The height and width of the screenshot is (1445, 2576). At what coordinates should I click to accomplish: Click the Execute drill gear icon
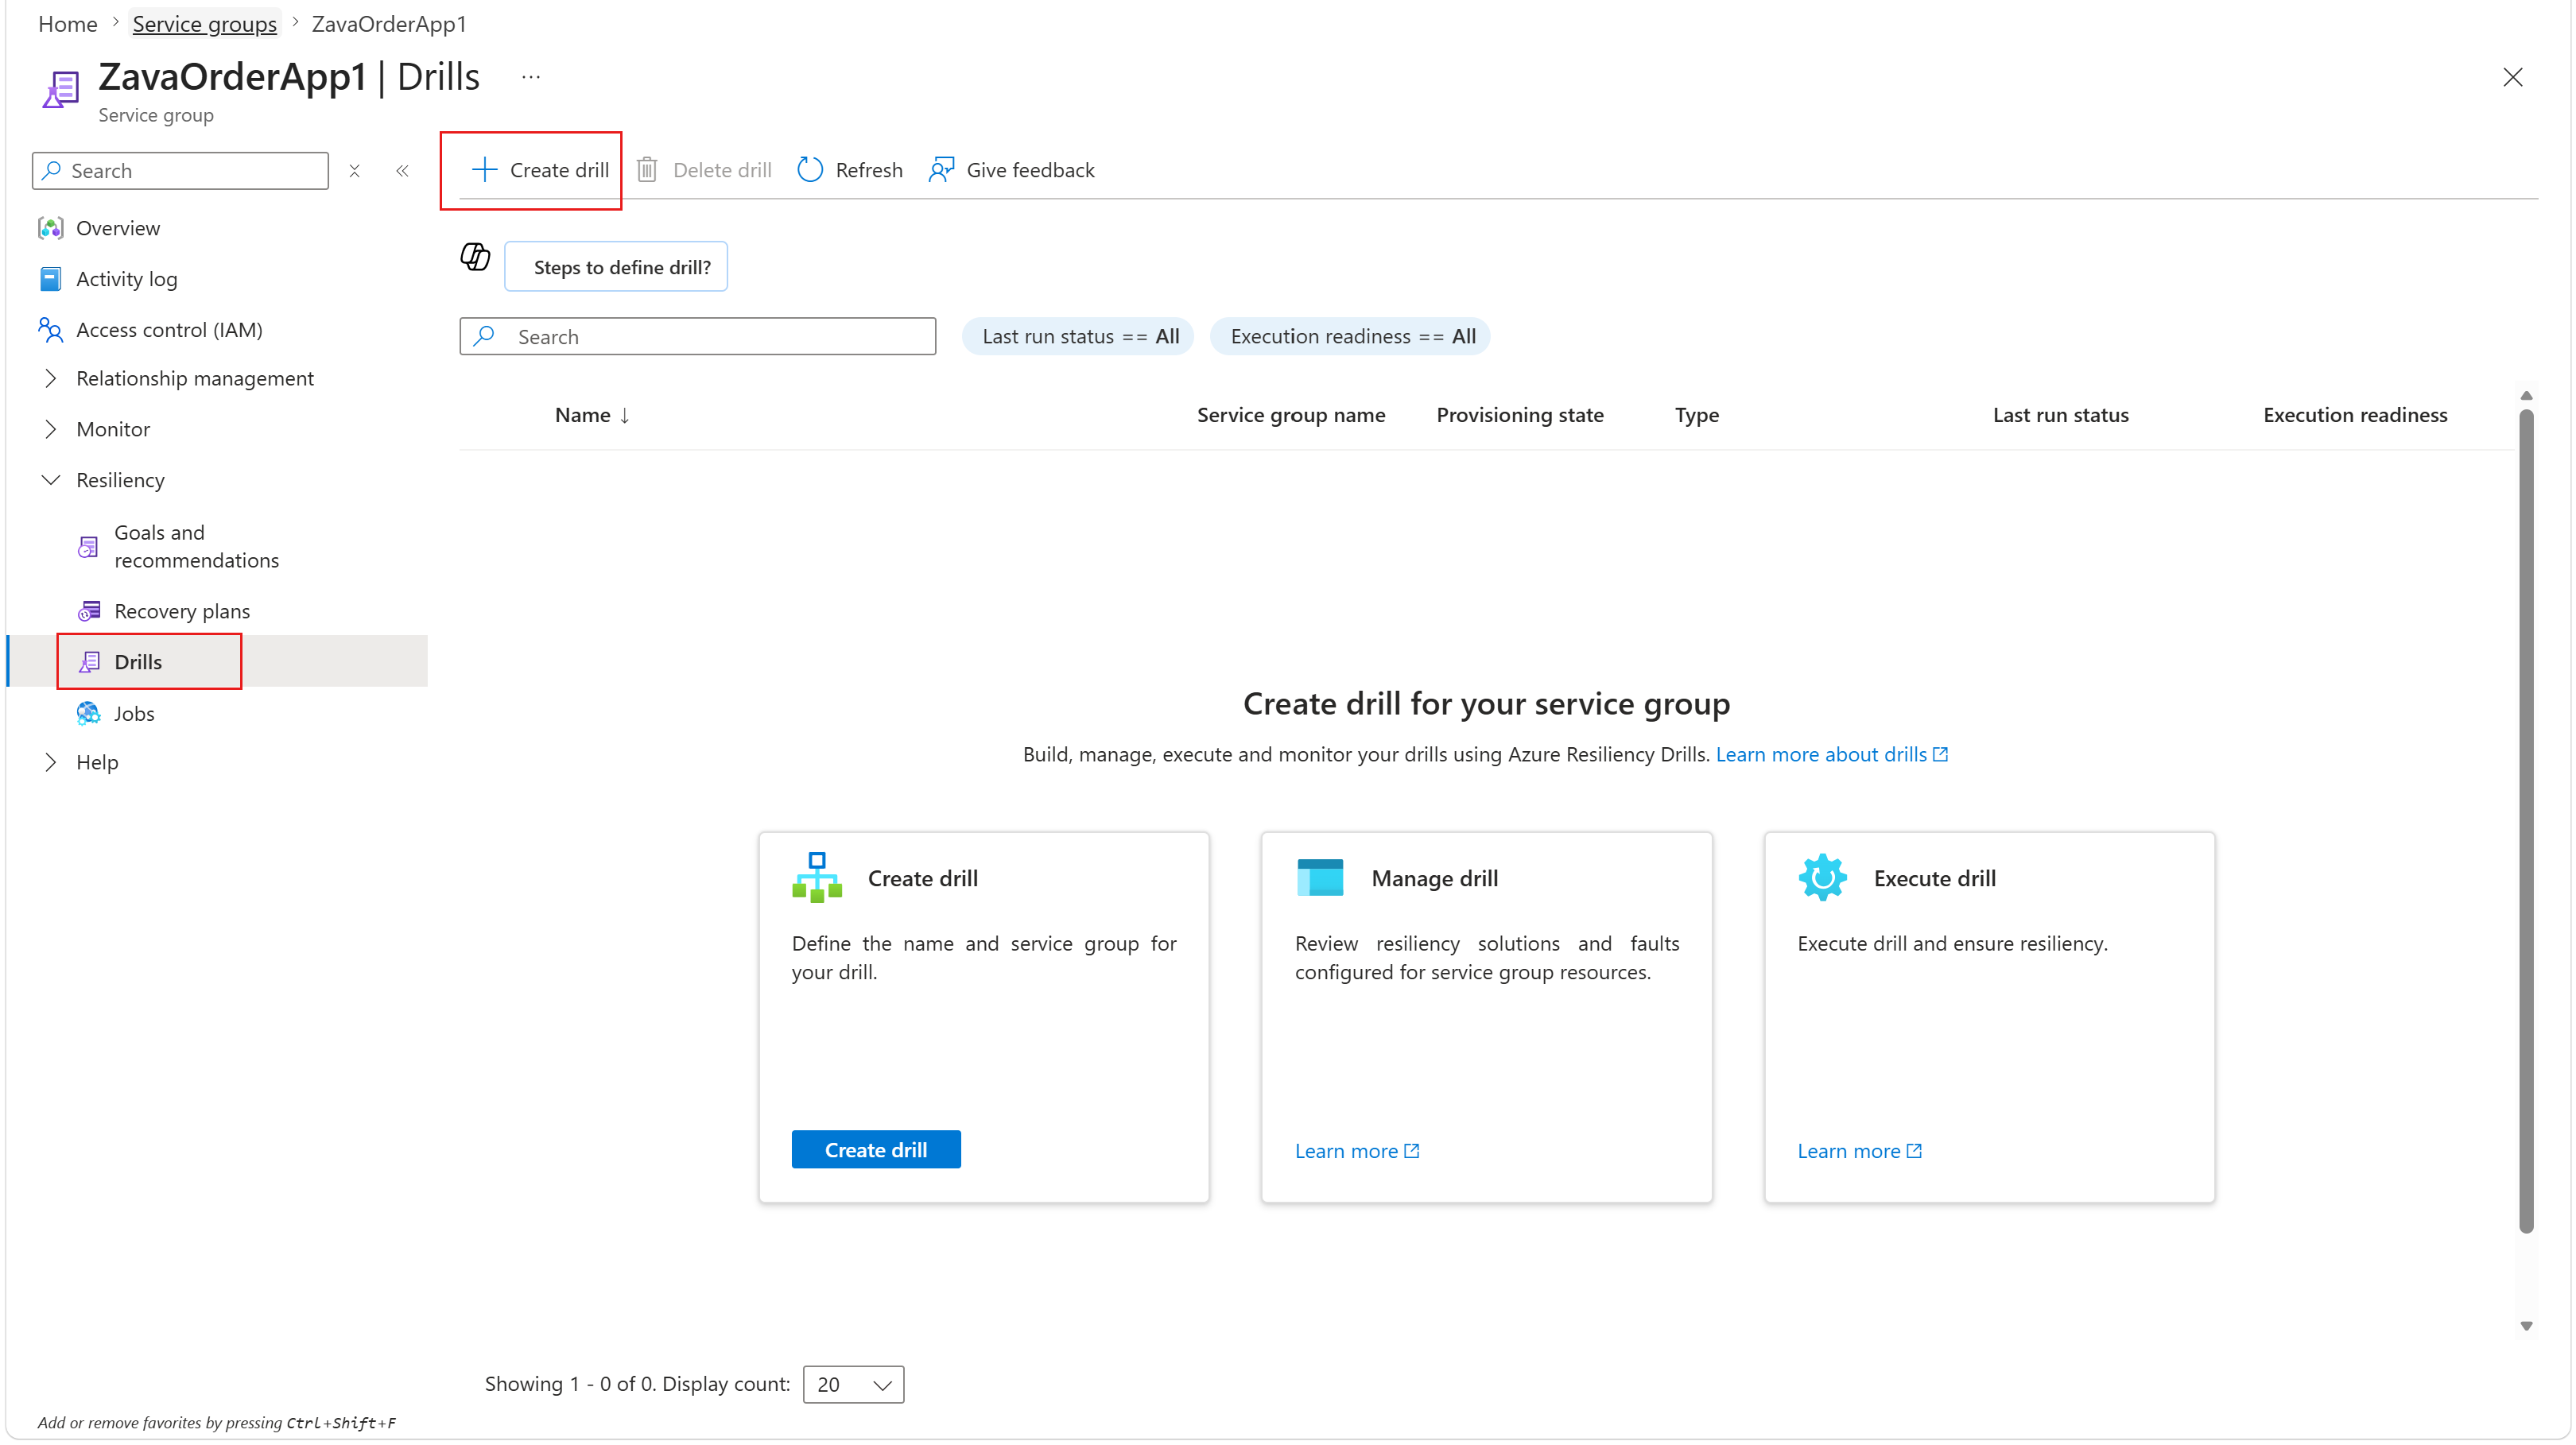click(x=1823, y=877)
